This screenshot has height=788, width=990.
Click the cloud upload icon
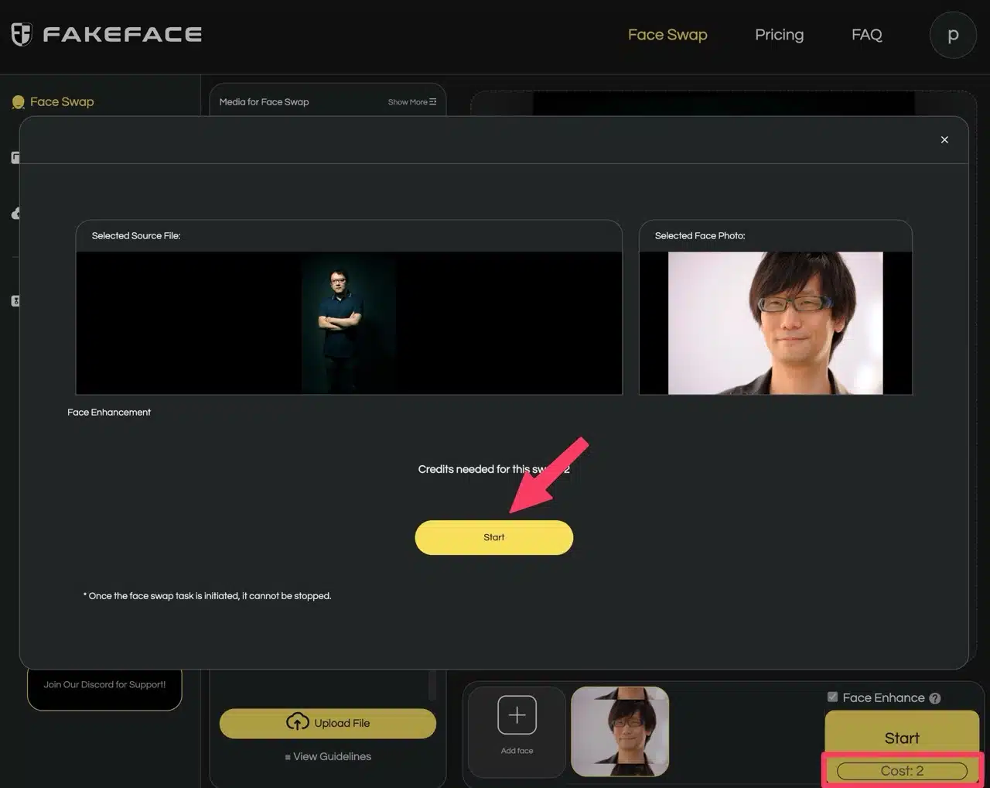click(x=298, y=722)
